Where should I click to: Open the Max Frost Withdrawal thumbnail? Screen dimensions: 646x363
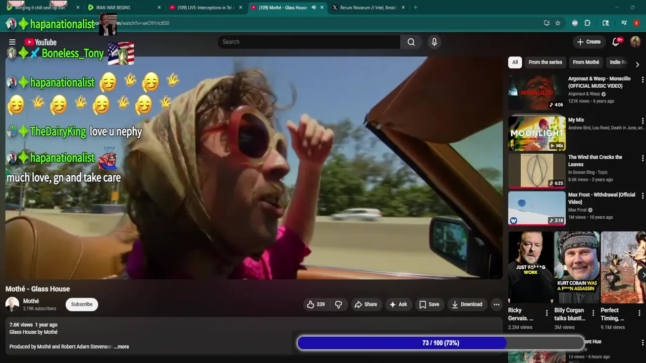click(536, 208)
